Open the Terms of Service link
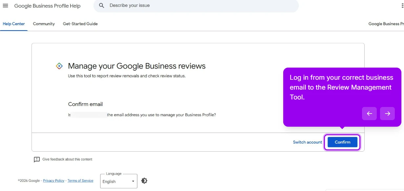The image size is (404, 191). [x=80, y=181]
